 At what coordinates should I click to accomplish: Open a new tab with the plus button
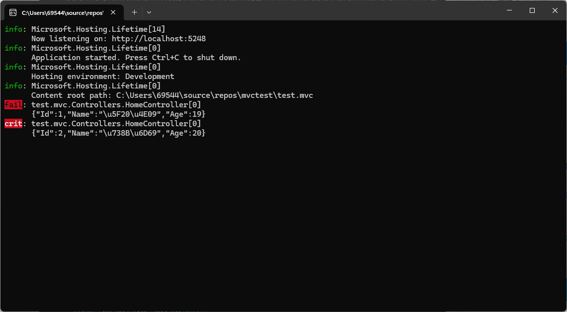coord(134,12)
